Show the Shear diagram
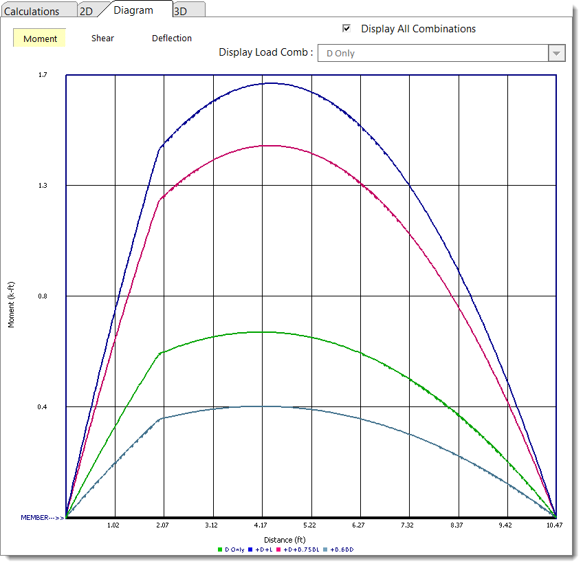This screenshot has height=566, width=583. pyautogui.click(x=102, y=39)
